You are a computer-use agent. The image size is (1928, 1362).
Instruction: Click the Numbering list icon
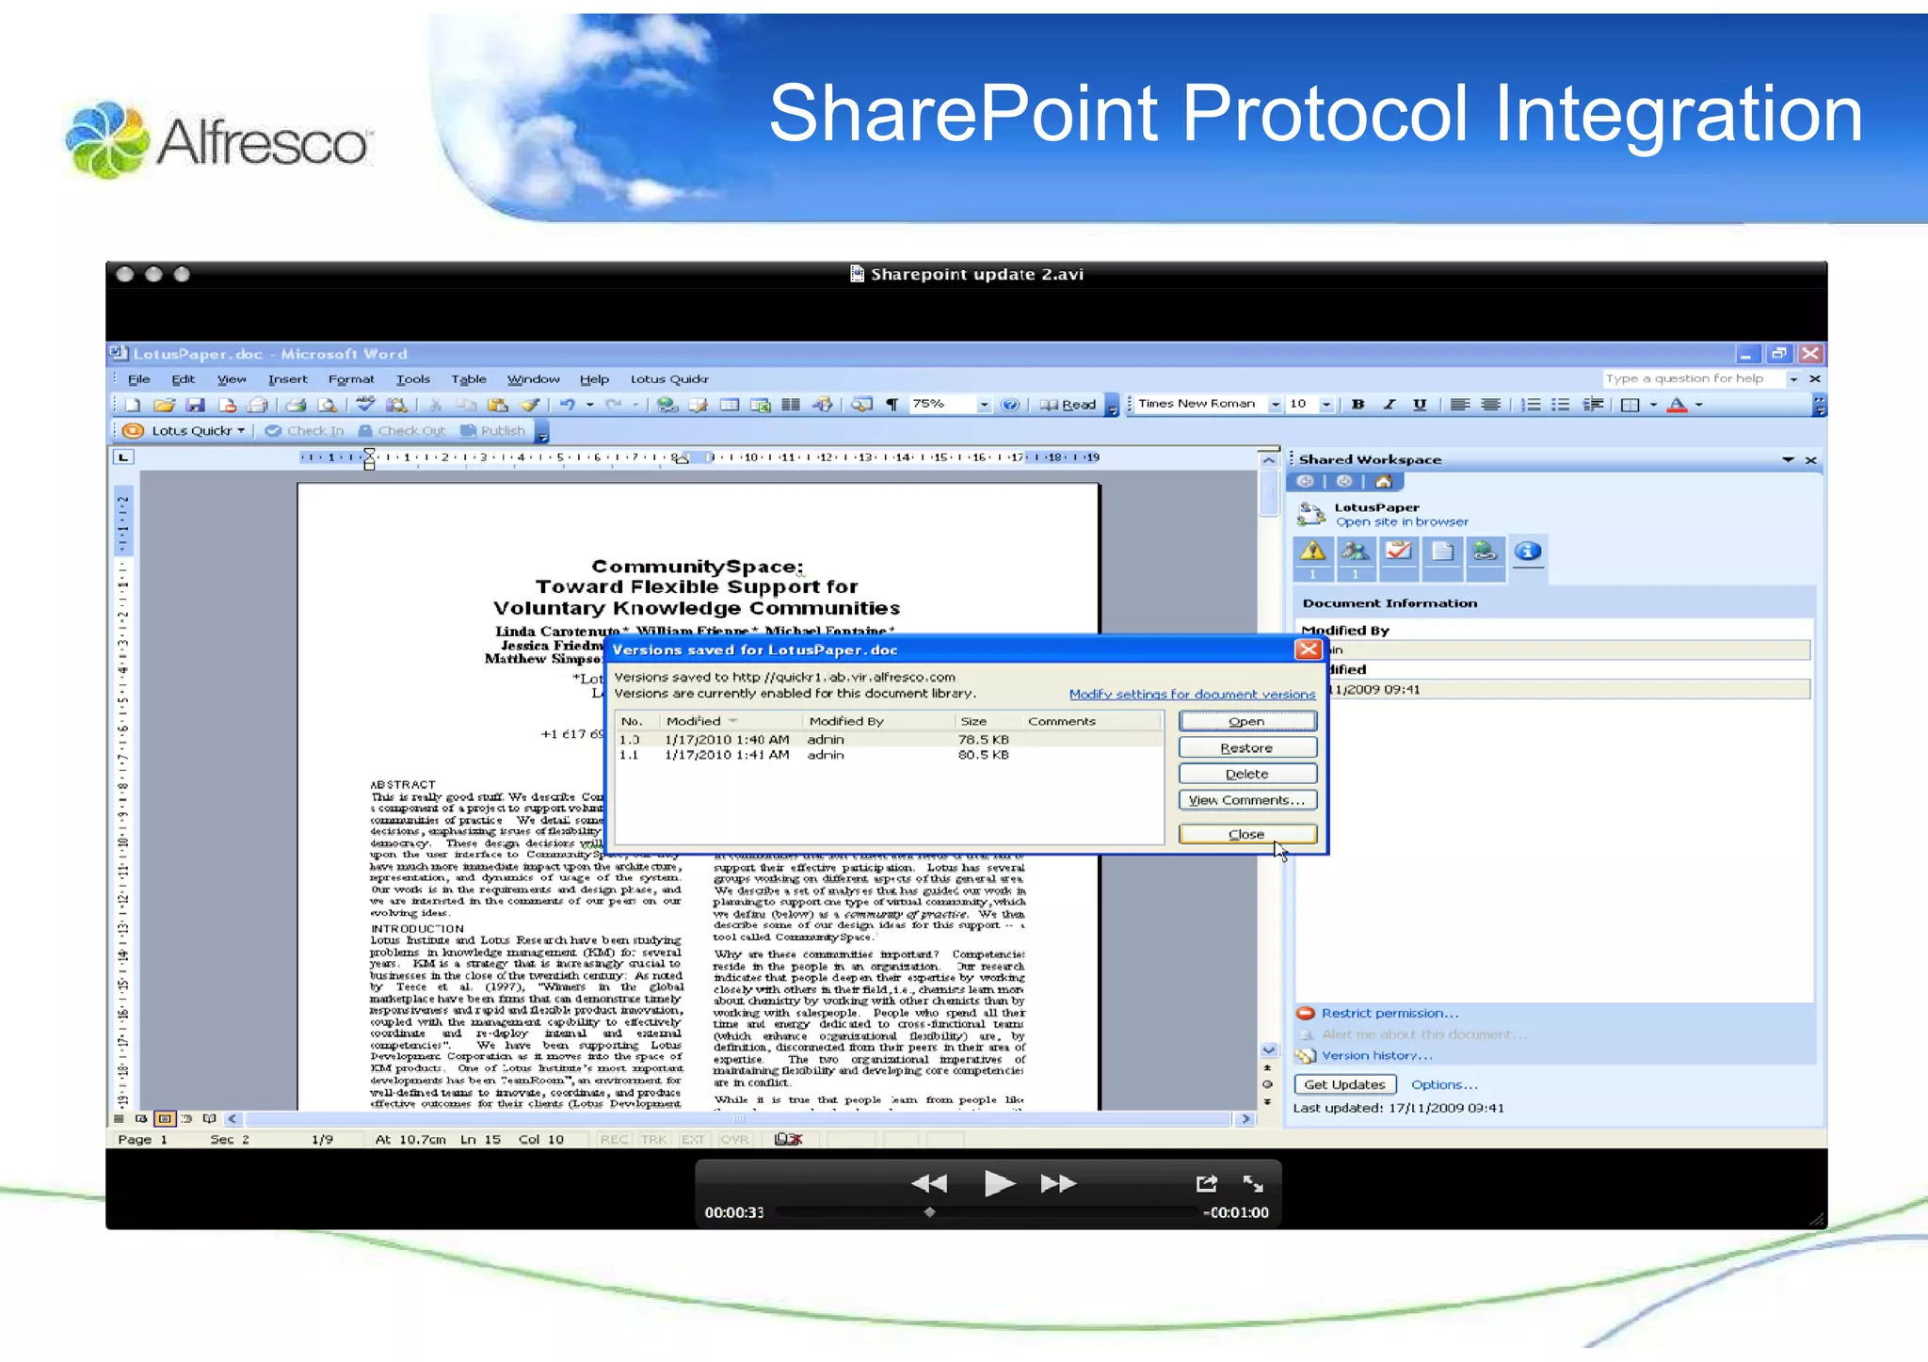[x=1532, y=405]
